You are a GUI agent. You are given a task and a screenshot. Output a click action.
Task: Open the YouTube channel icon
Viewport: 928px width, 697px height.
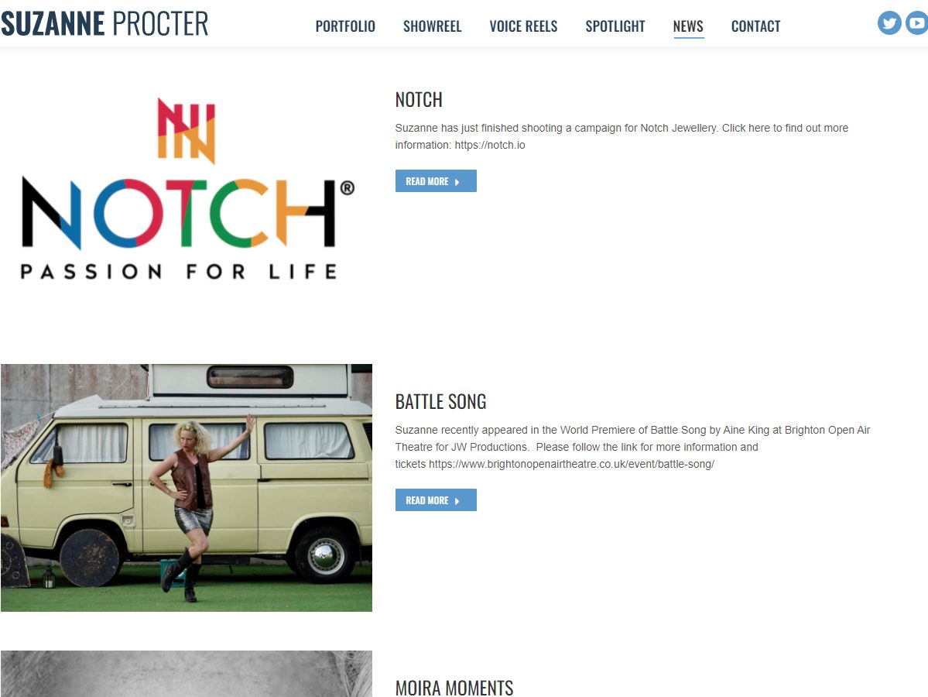pyautogui.click(x=916, y=23)
